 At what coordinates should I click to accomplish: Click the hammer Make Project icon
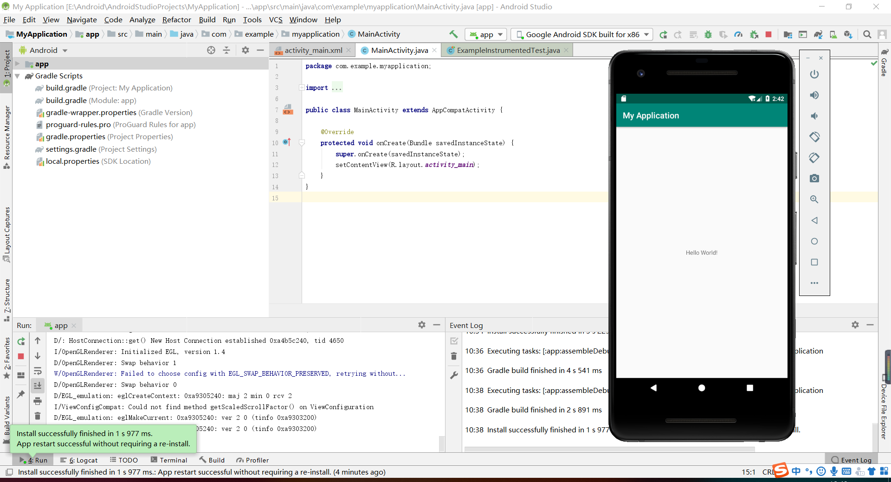(x=453, y=34)
